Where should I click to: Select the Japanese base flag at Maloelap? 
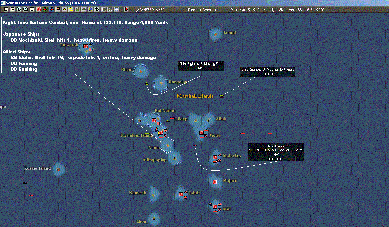(x=215, y=157)
